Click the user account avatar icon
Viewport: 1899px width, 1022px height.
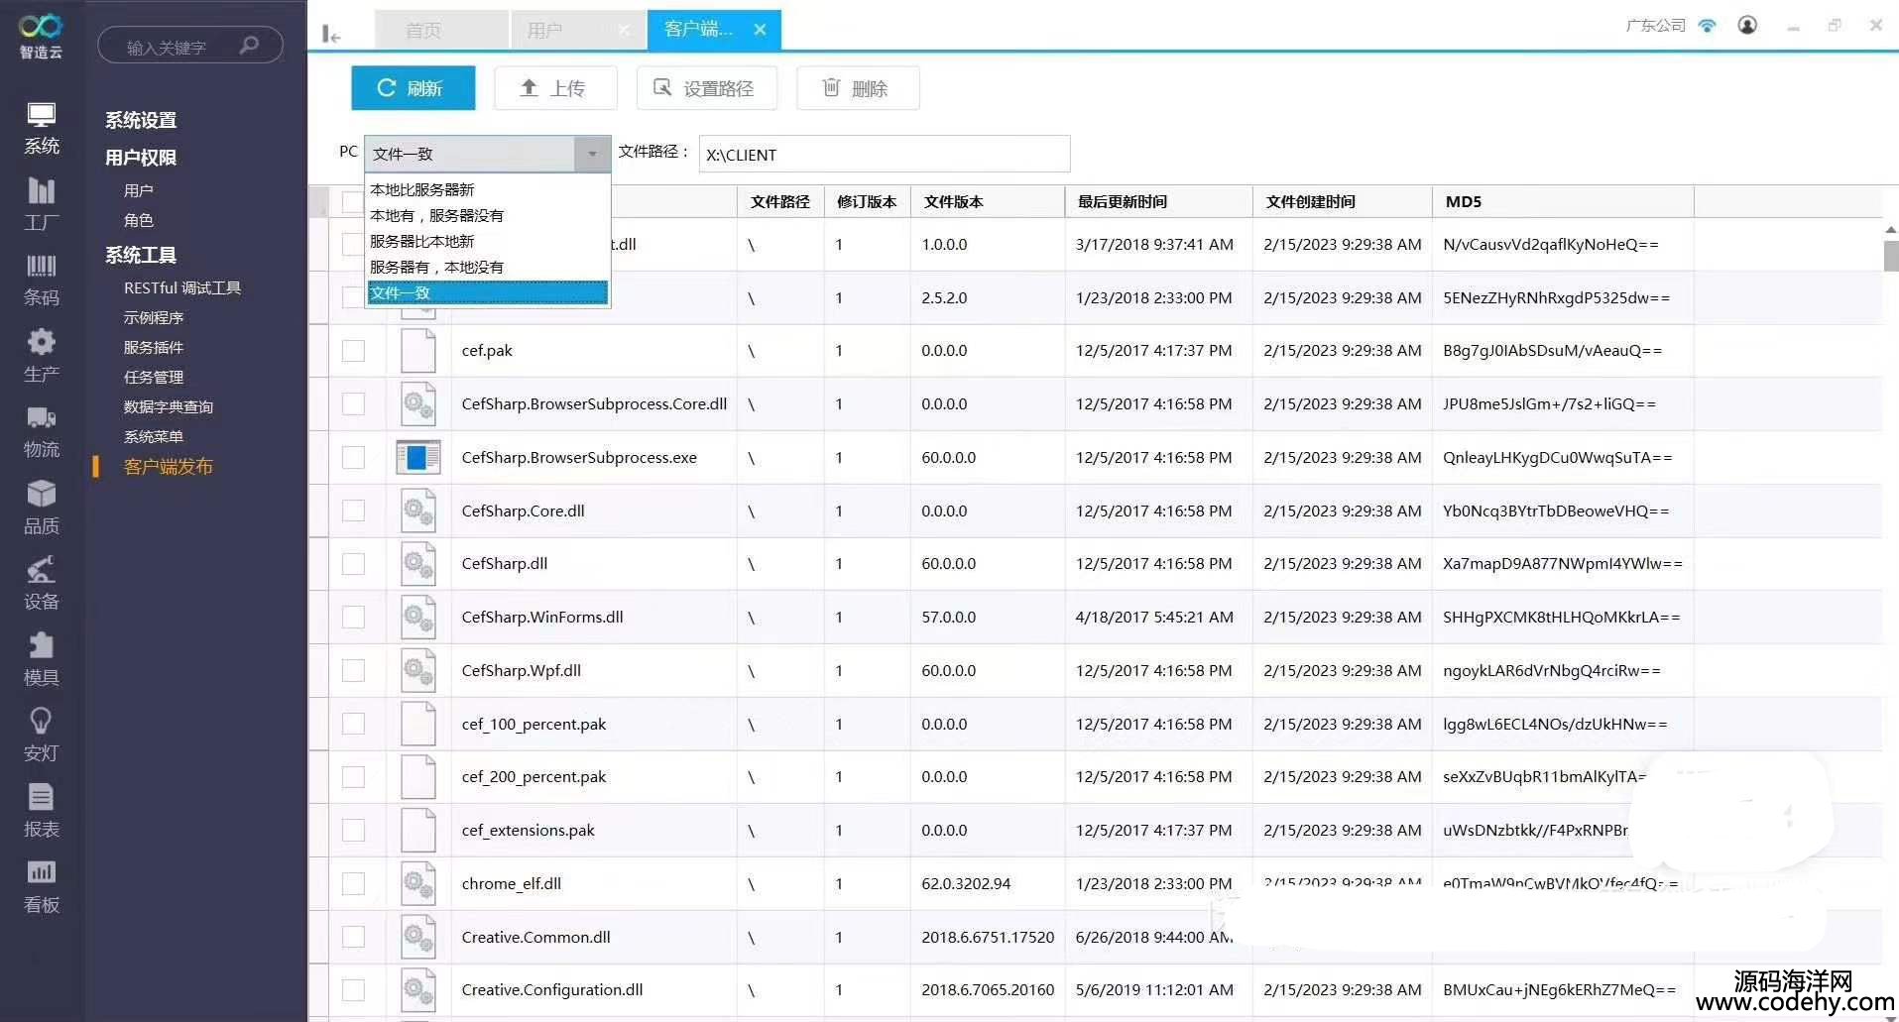[x=1747, y=26]
